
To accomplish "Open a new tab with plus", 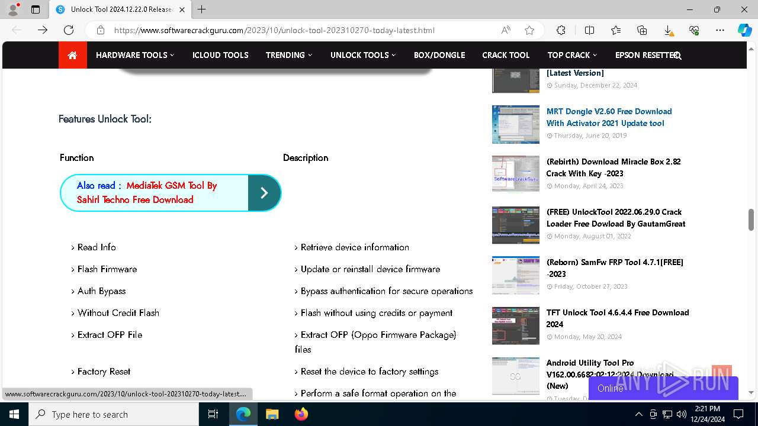I will [202, 9].
